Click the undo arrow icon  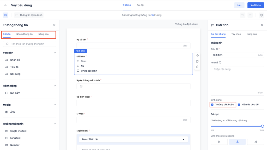tap(243, 15)
